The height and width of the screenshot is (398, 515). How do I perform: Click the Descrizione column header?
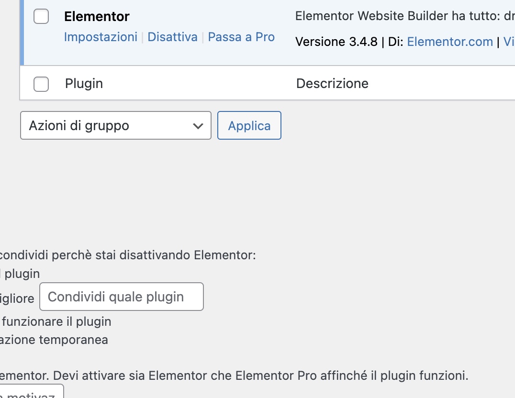pyautogui.click(x=332, y=84)
